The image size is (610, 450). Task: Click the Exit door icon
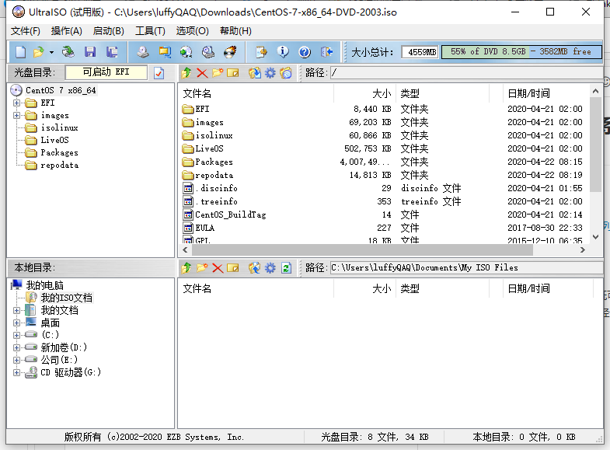point(327,52)
